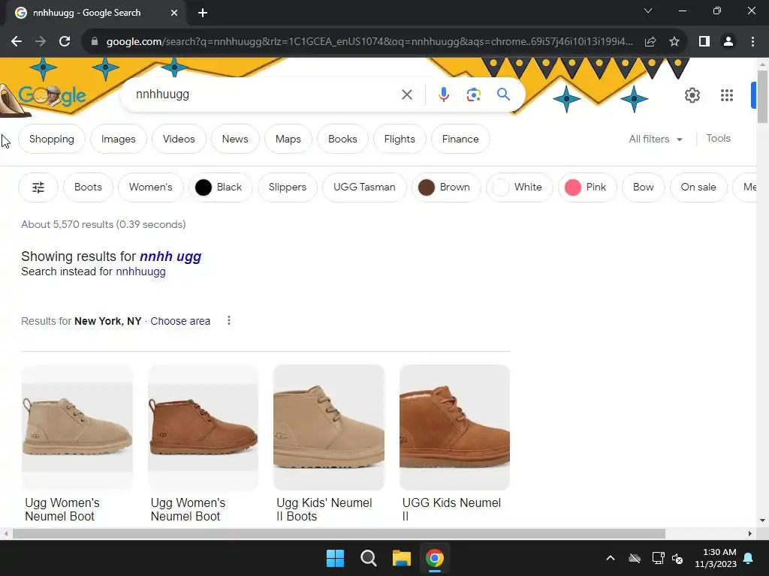
Task: Select the Black color filter
Action: [x=220, y=187]
